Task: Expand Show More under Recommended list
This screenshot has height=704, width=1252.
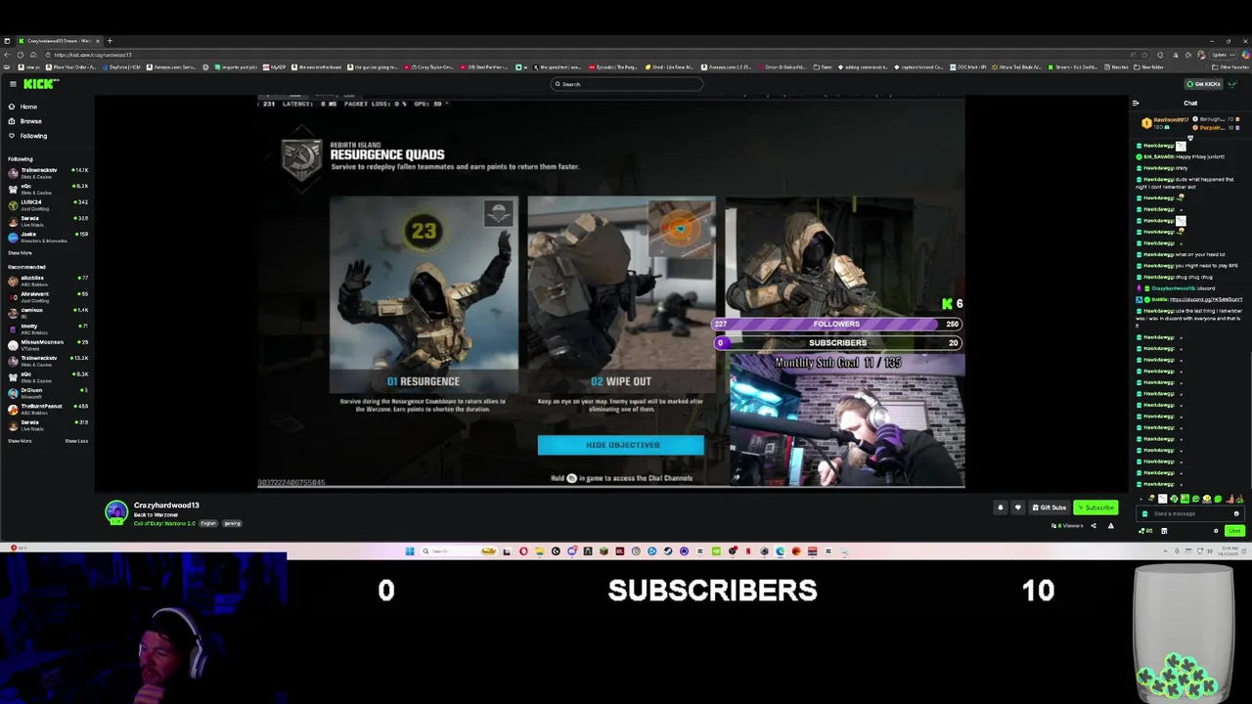Action: tap(20, 441)
